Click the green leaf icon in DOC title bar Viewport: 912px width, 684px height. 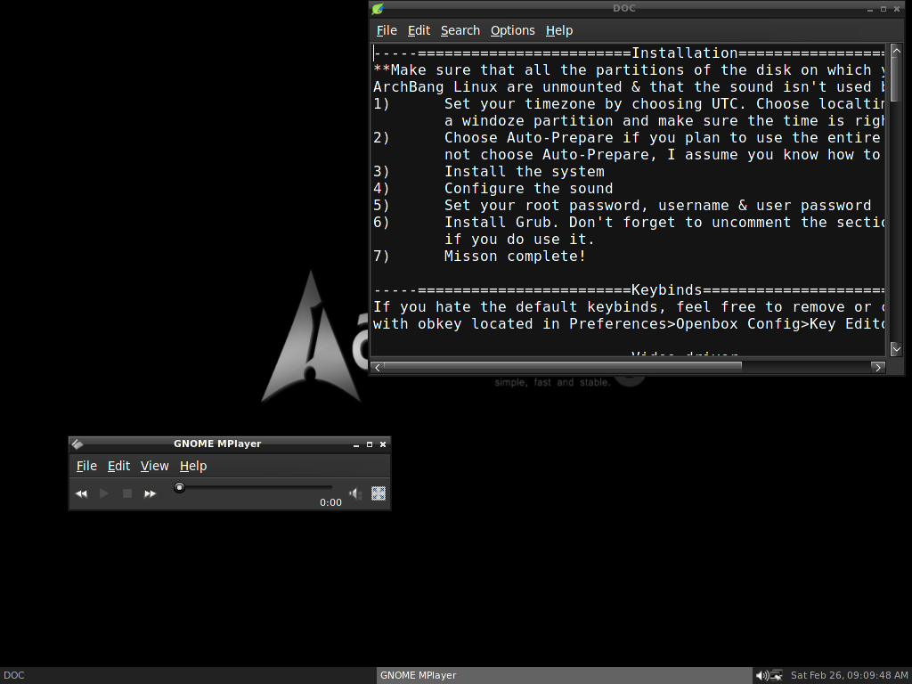(378, 9)
